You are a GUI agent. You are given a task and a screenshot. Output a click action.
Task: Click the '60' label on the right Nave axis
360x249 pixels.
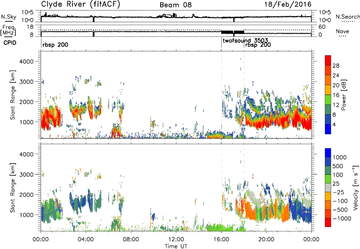pos(322,27)
